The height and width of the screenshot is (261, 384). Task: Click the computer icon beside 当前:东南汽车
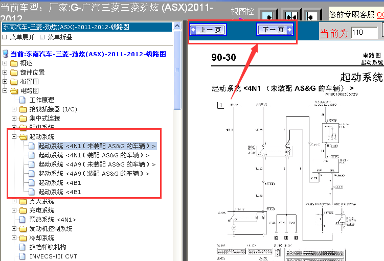6,54
